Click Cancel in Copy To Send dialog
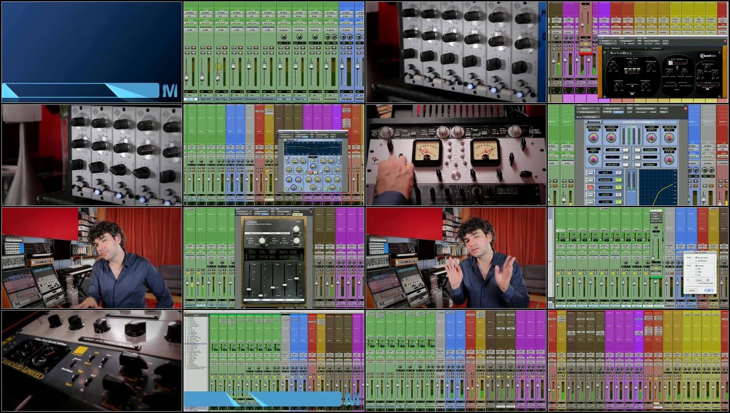Viewport: 730px width, 413px height. pyautogui.click(x=692, y=290)
